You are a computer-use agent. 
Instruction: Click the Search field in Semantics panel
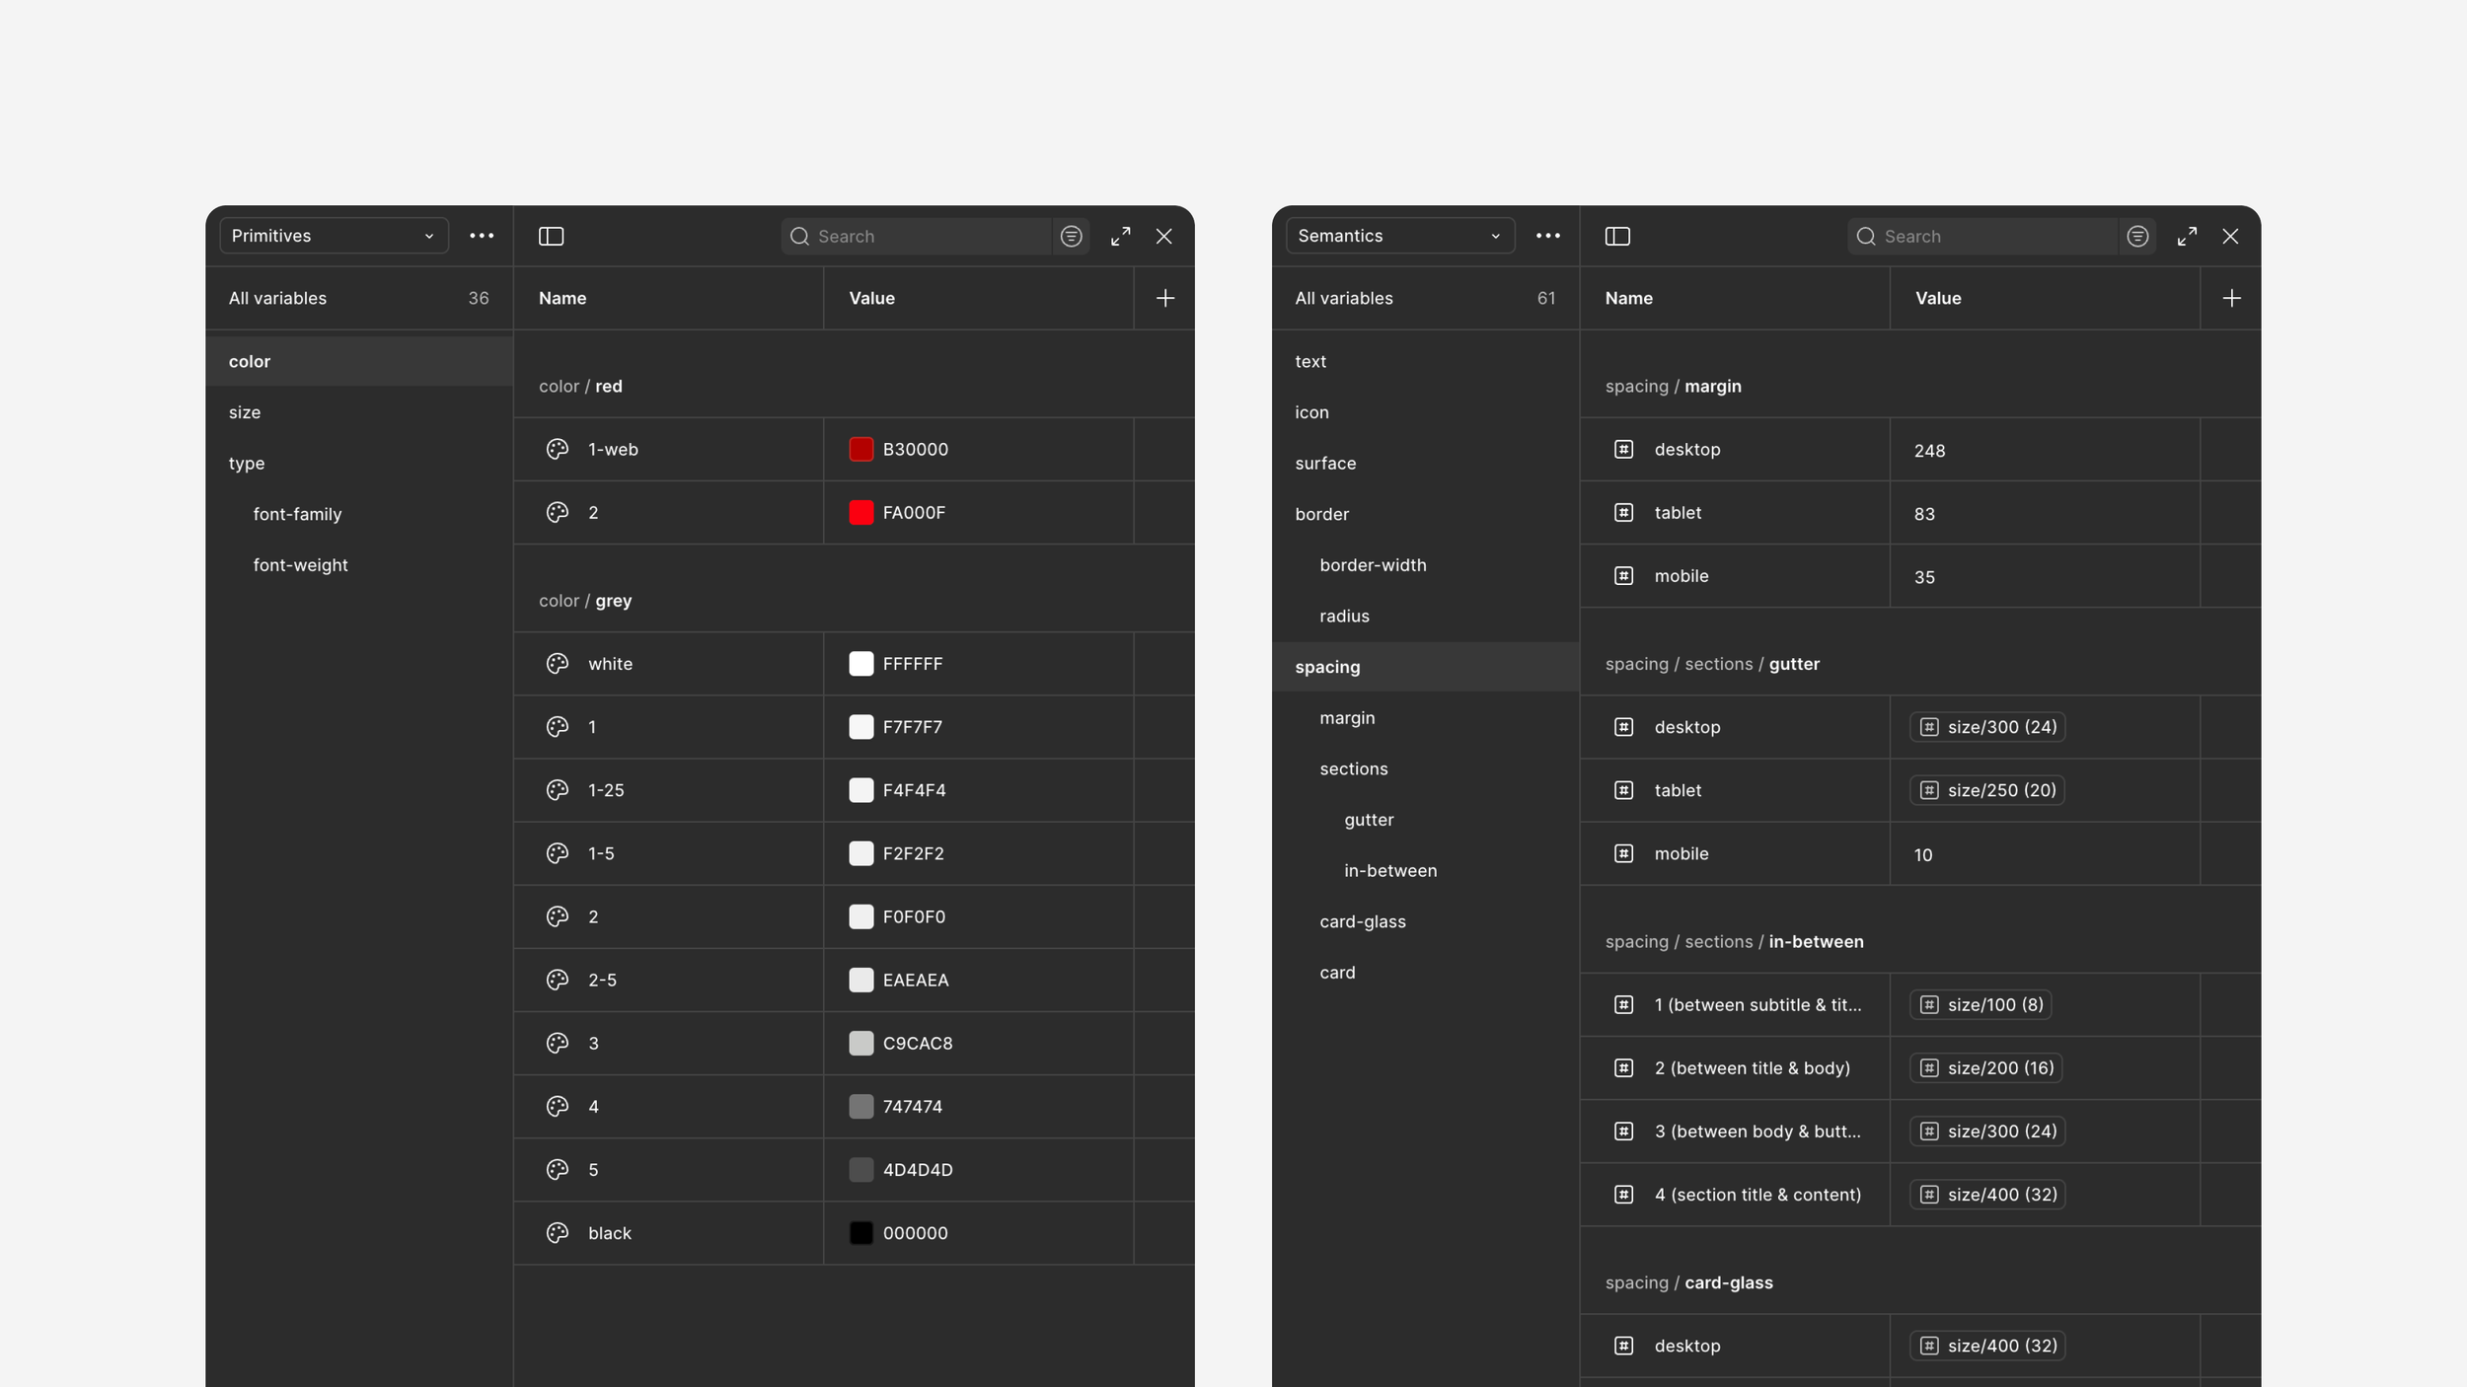[1983, 236]
